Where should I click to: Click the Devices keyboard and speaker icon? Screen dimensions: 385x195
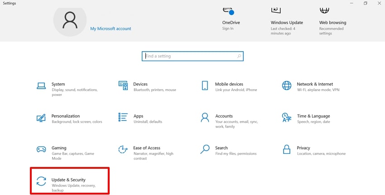123,86
